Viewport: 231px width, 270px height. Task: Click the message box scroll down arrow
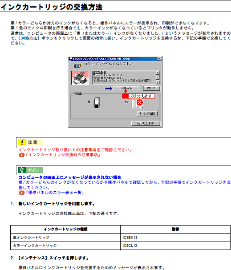158,82
